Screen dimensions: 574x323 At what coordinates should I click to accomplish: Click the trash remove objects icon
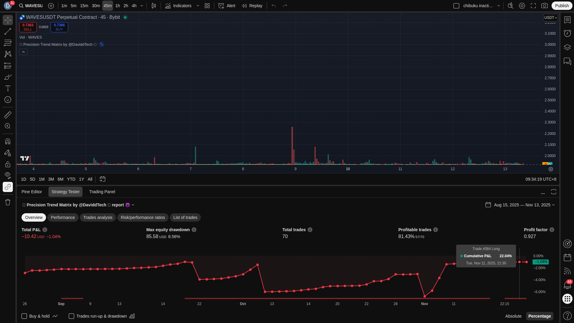coord(8,202)
